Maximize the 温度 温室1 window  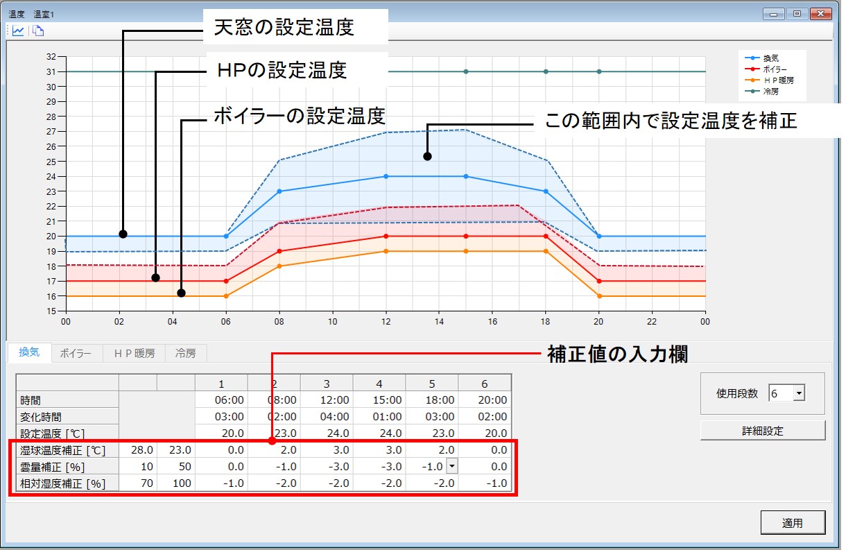(797, 13)
